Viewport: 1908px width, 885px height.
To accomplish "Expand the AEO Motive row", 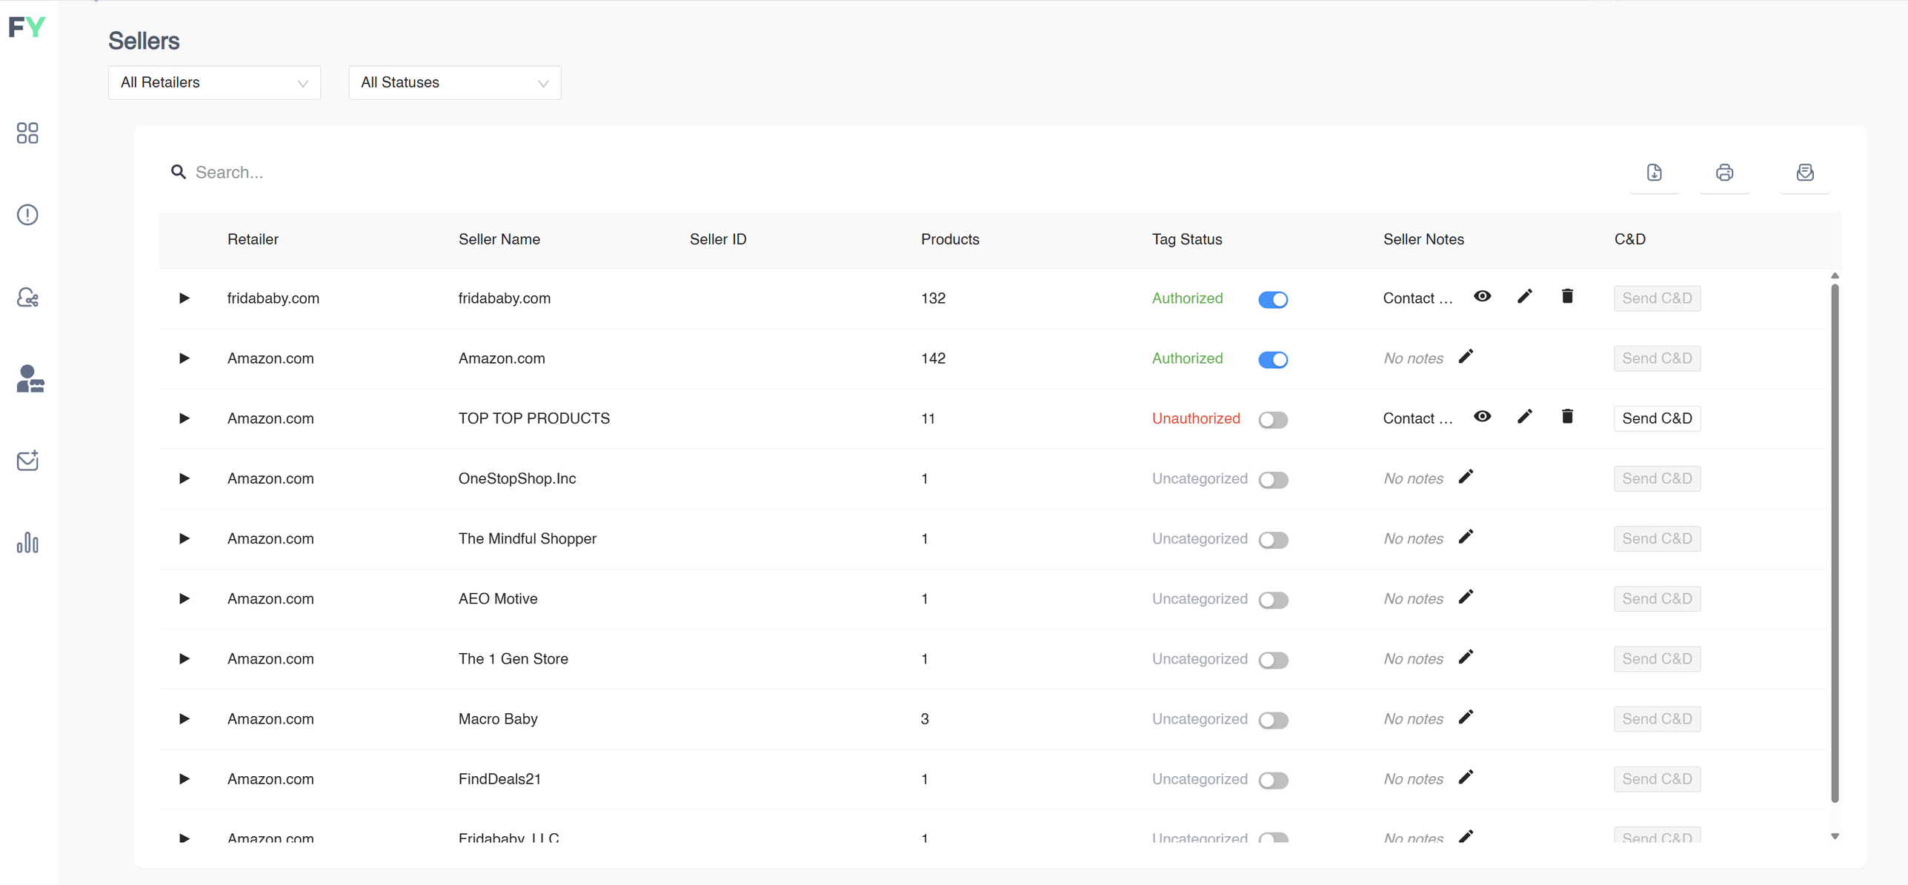I will tap(185, 598).
